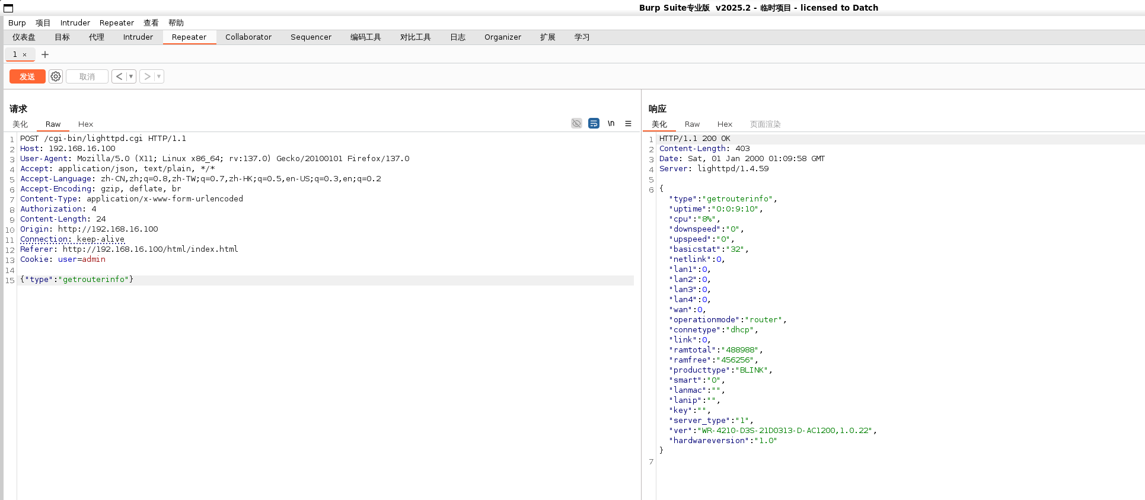The width and height of the screenshot is (1145, 500).
Task: Go back to previous request in history
Action: (x=119, y=76)
